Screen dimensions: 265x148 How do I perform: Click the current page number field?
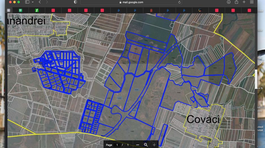pos(117,145)
